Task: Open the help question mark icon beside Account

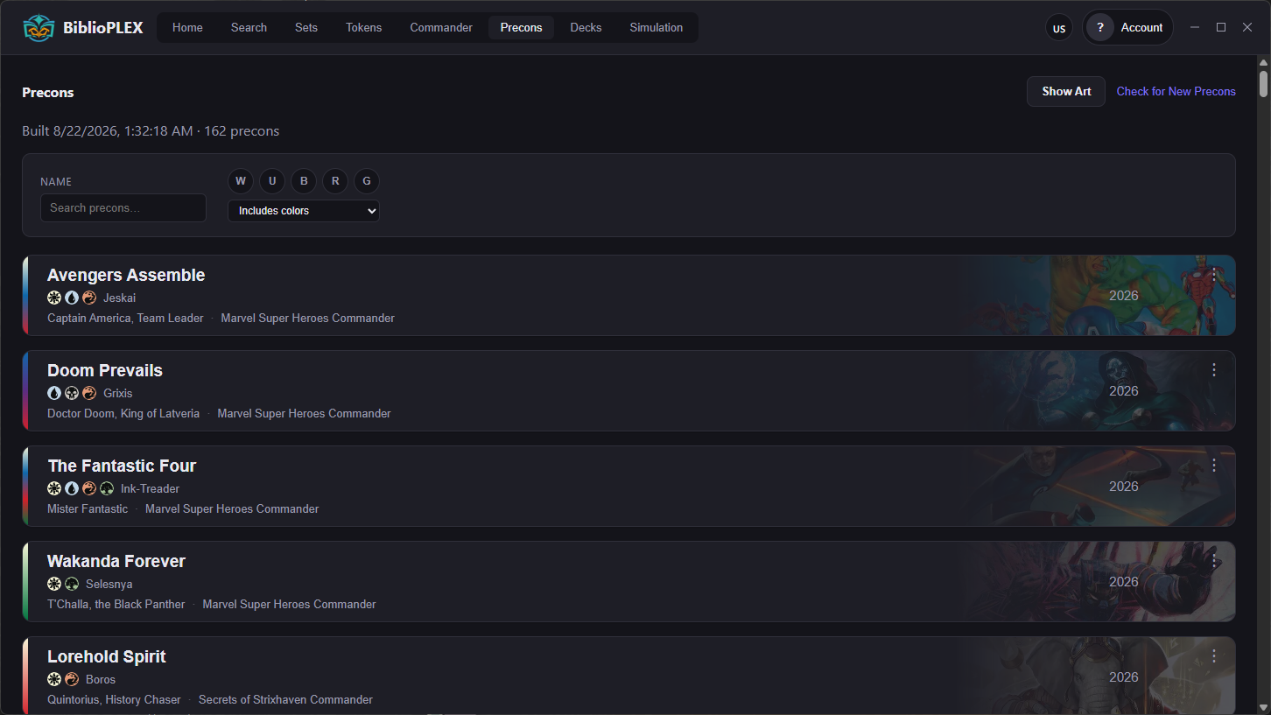Action: pyautogui.click(x=1100, y=28)
